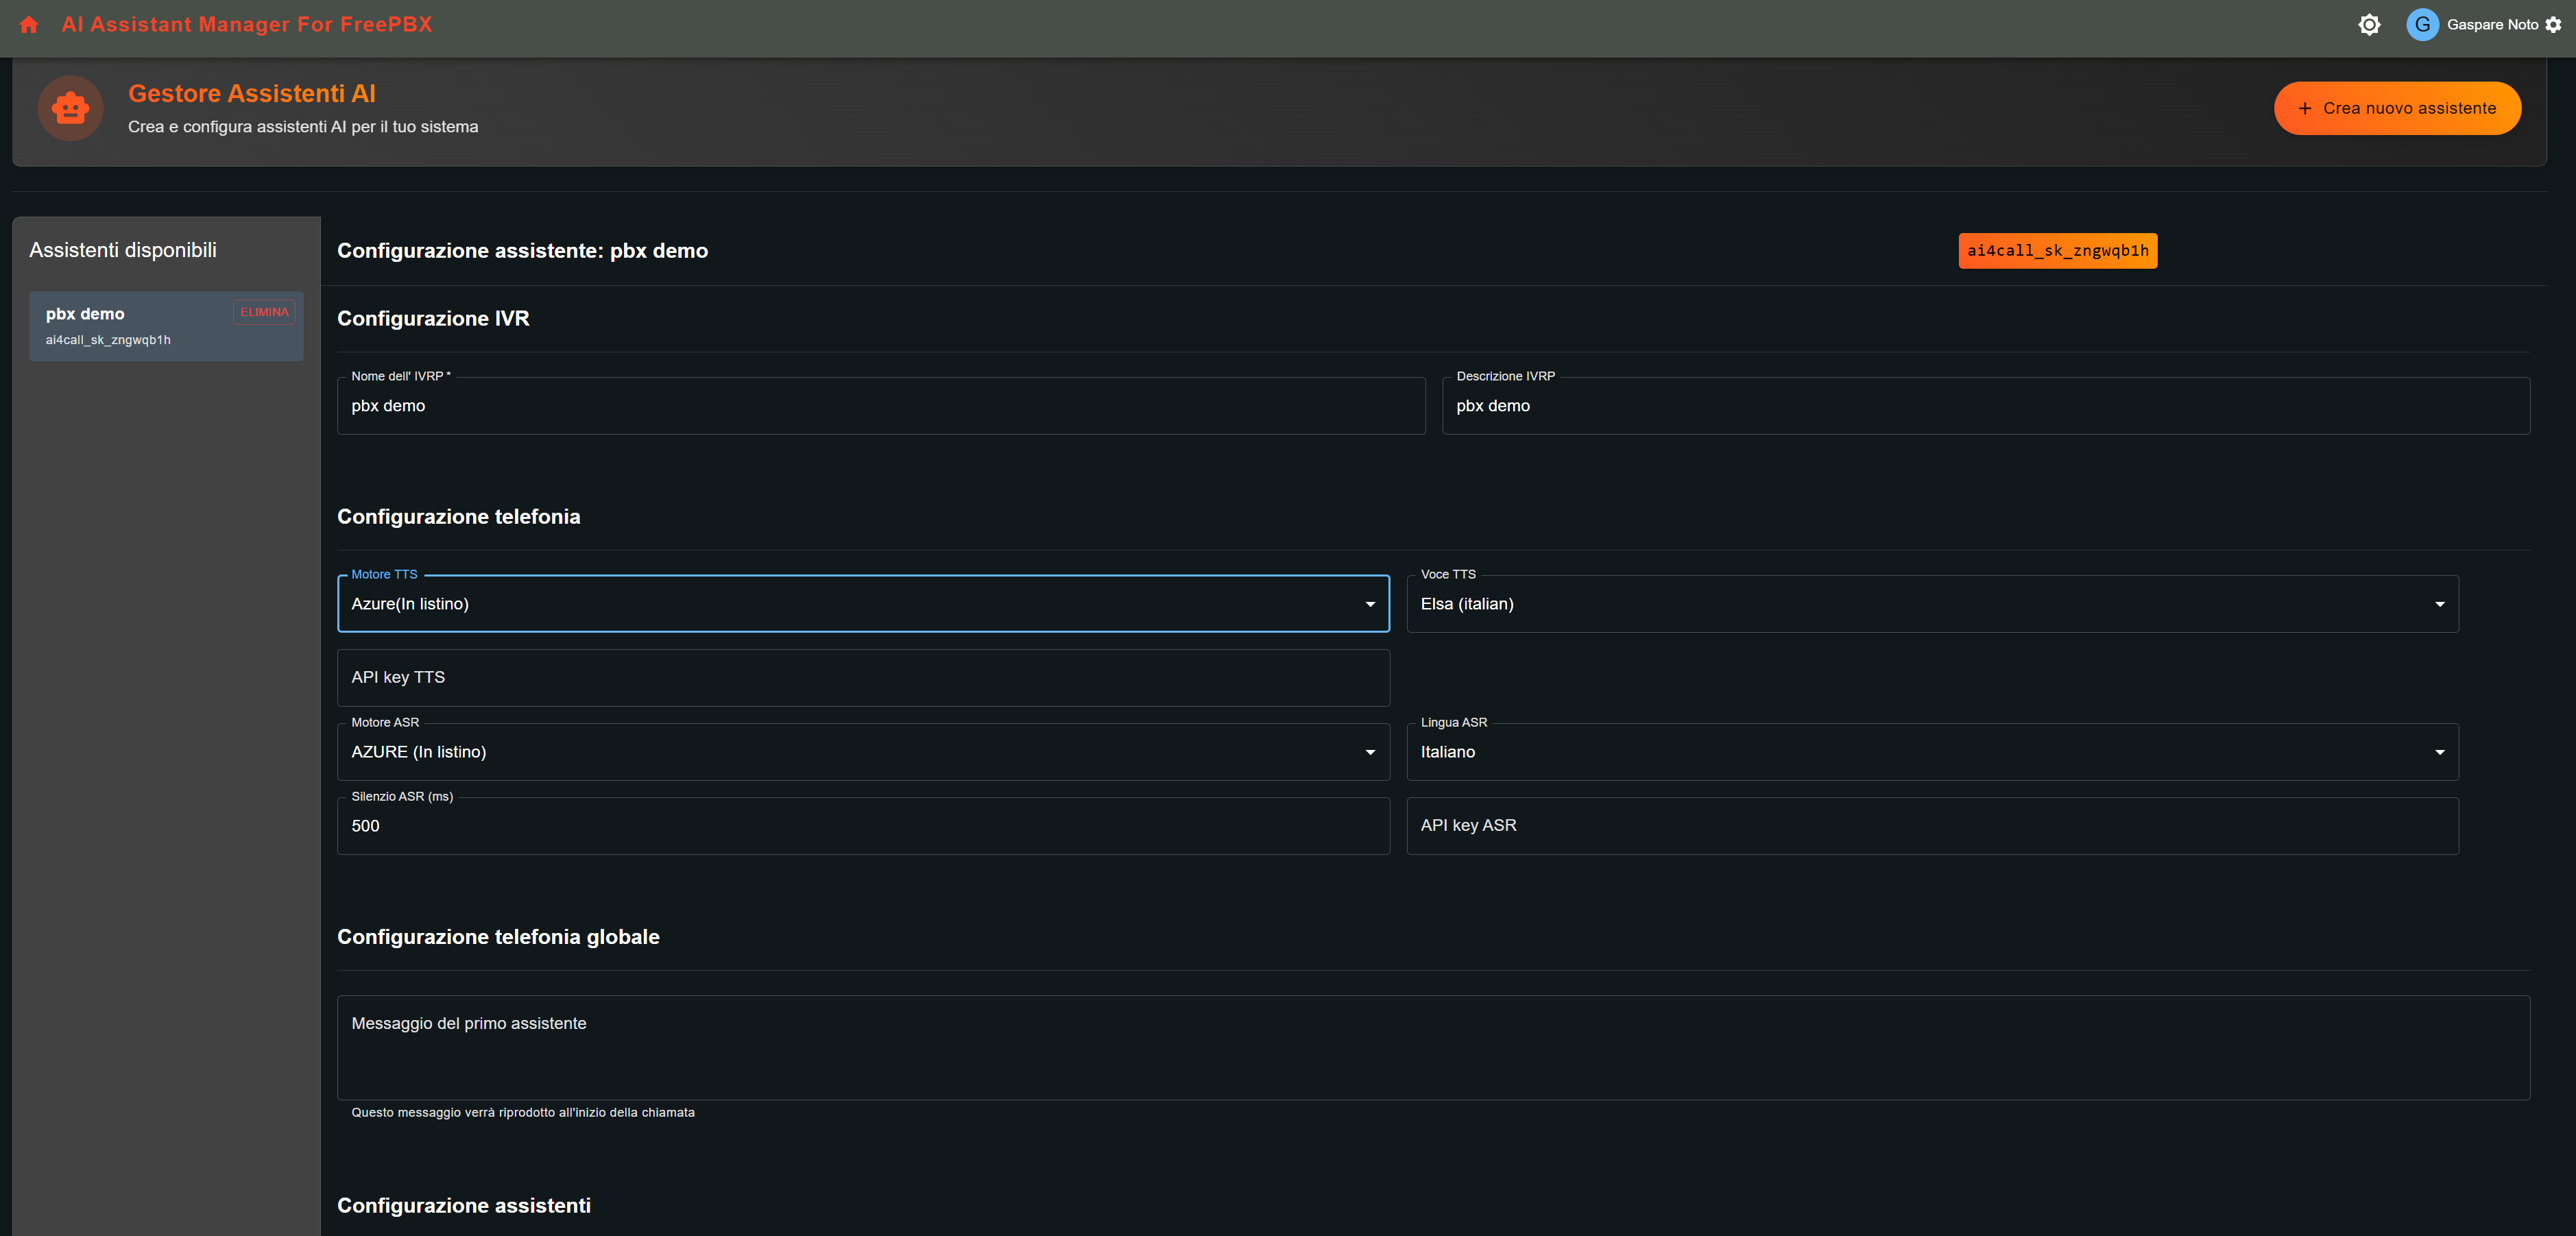Focus the Nome dell' IVRP field
The height and width of the screenshot is (1236, 2576).
(881, 406)
